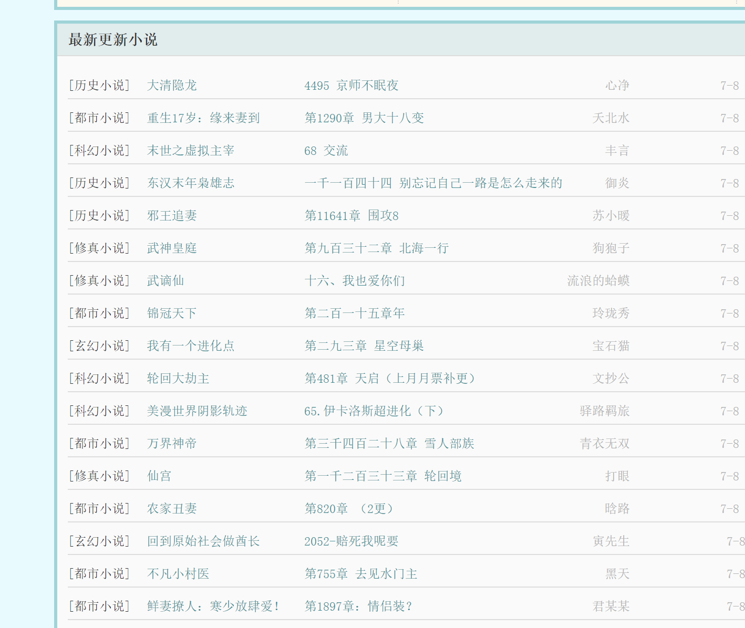The height and width of the screenshot is (628, 745).
Task: Open the novel 武神皇庭
Action: coord(172,248)
